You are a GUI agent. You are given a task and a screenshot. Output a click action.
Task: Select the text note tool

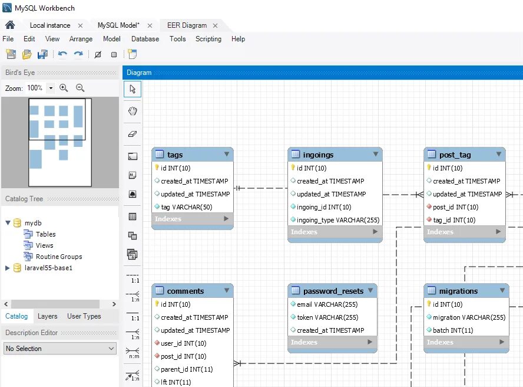coord(133,175)
